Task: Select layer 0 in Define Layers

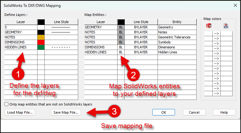Action: (x=21, y=27)
